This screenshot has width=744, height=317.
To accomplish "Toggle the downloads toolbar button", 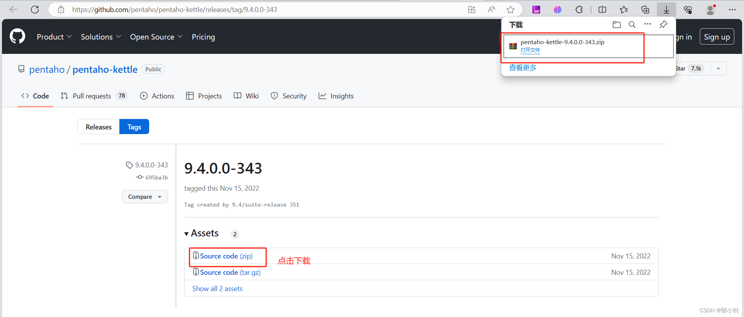I will coord(666,10).
